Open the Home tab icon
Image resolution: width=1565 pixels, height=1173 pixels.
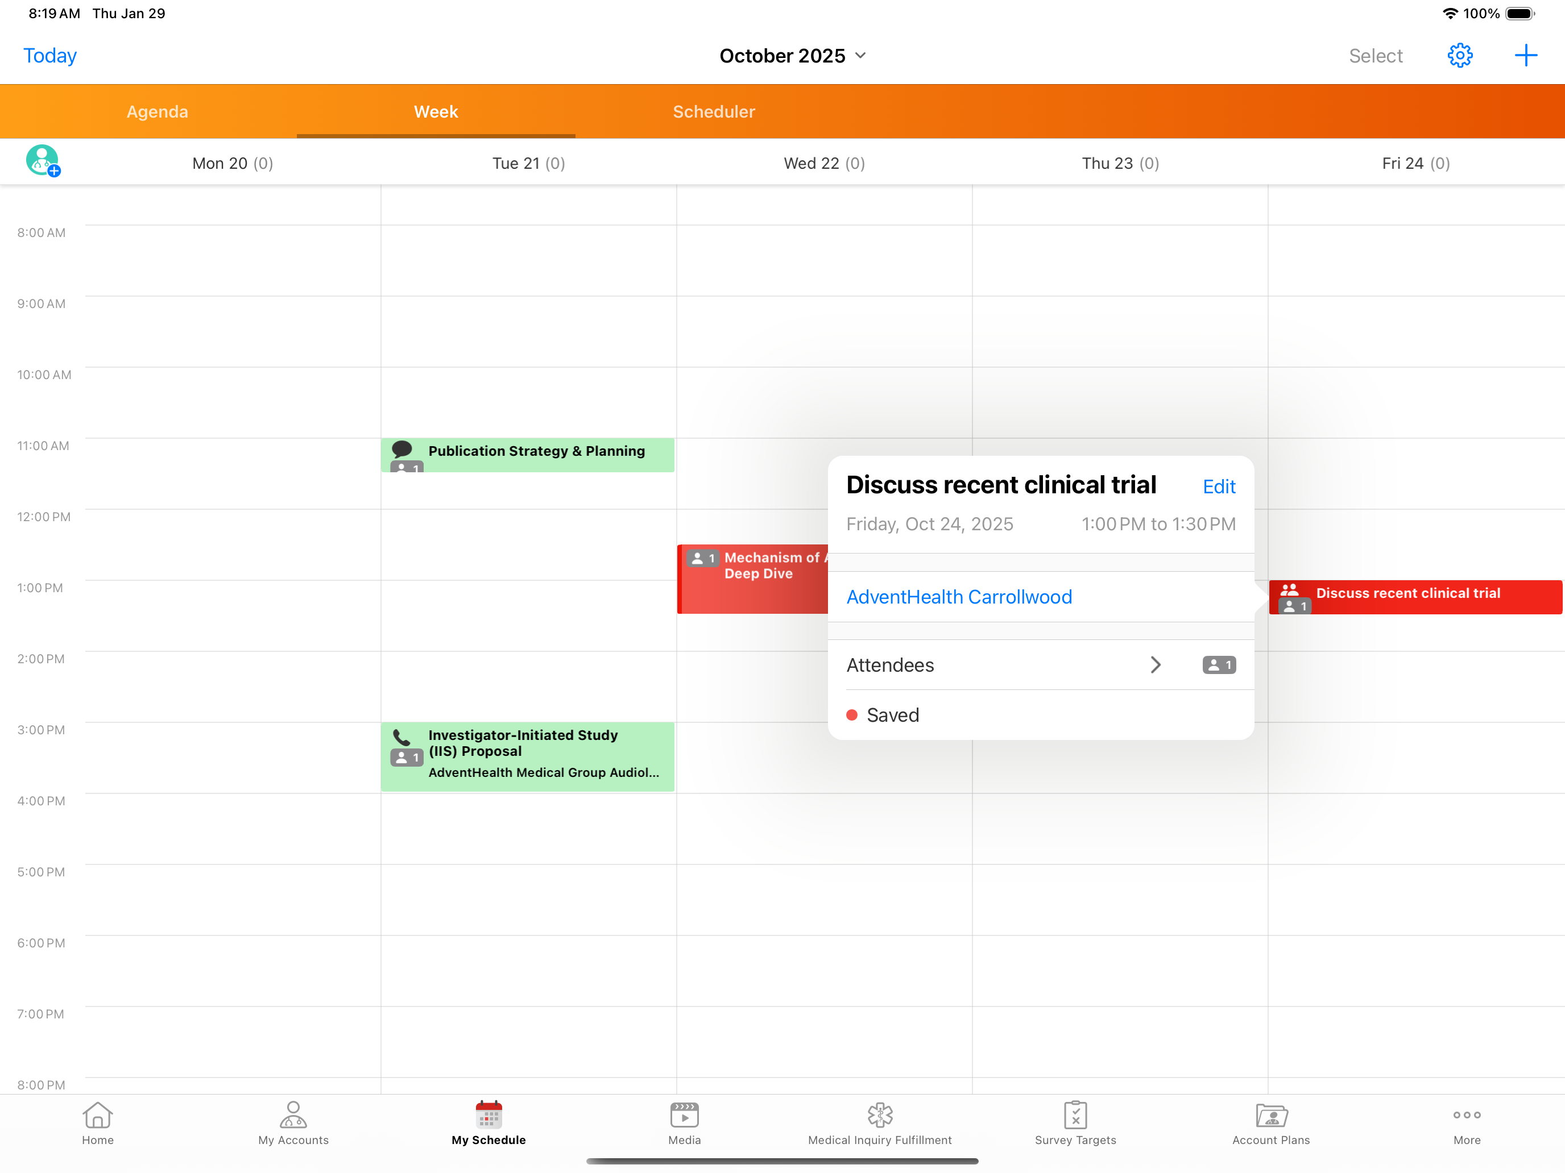[x=98, y=1115]
